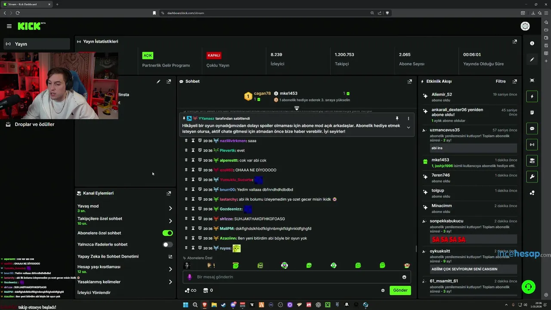The width and height of the screenshot is (551, 310).
Task: Open the emoji picker in message box
Action: (x=404, y=277)
